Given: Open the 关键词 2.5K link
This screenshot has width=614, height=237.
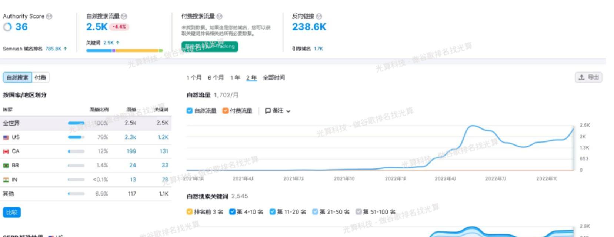Looking at the screenshot, I should point(111,43).
